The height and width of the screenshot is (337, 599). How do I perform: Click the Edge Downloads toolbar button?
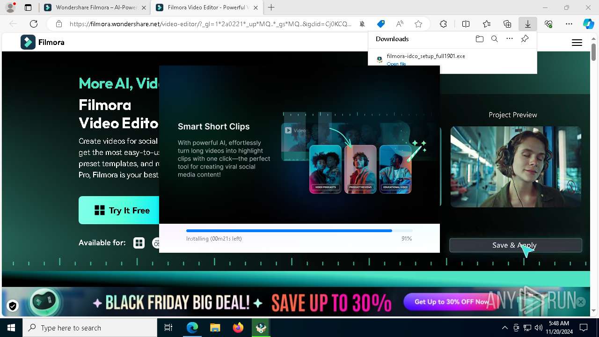pyautogui.click(x=527, y=24)
